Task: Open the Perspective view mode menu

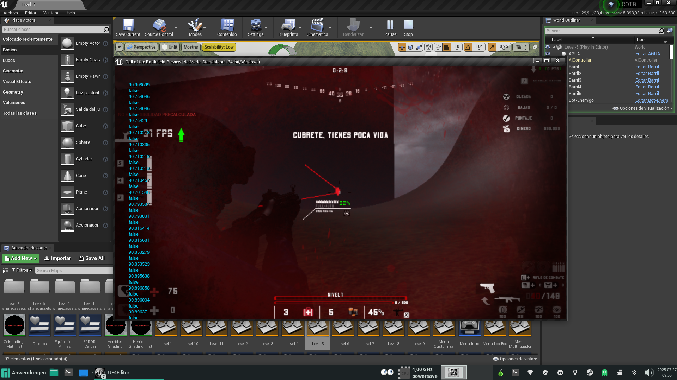Action: [141, 47]
